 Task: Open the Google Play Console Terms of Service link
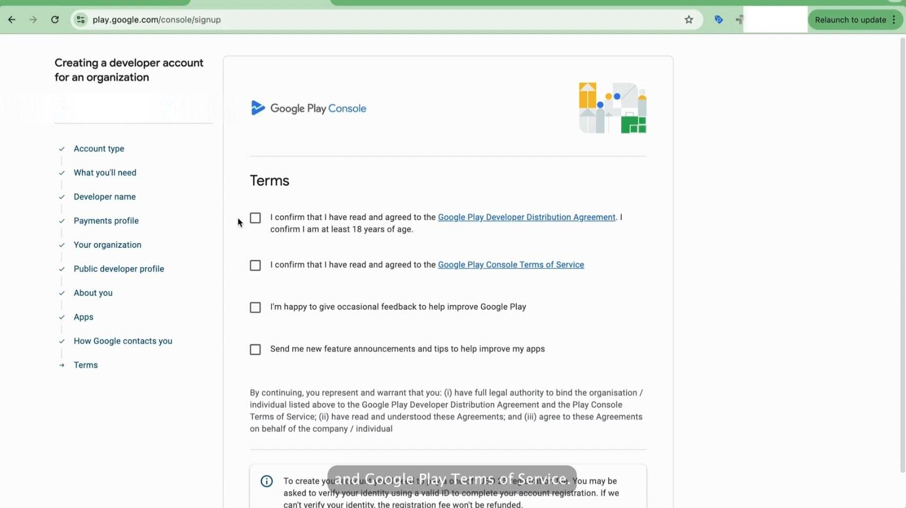pyautogui.click(x=510, y=264)
